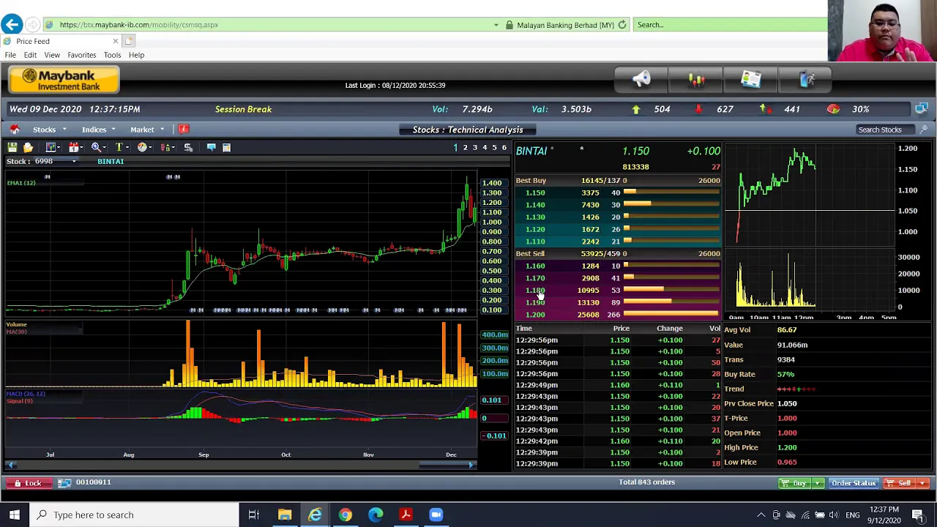
Task: Click the market pie chart icon
Action: pyautogui.click(x=833, y=109)
